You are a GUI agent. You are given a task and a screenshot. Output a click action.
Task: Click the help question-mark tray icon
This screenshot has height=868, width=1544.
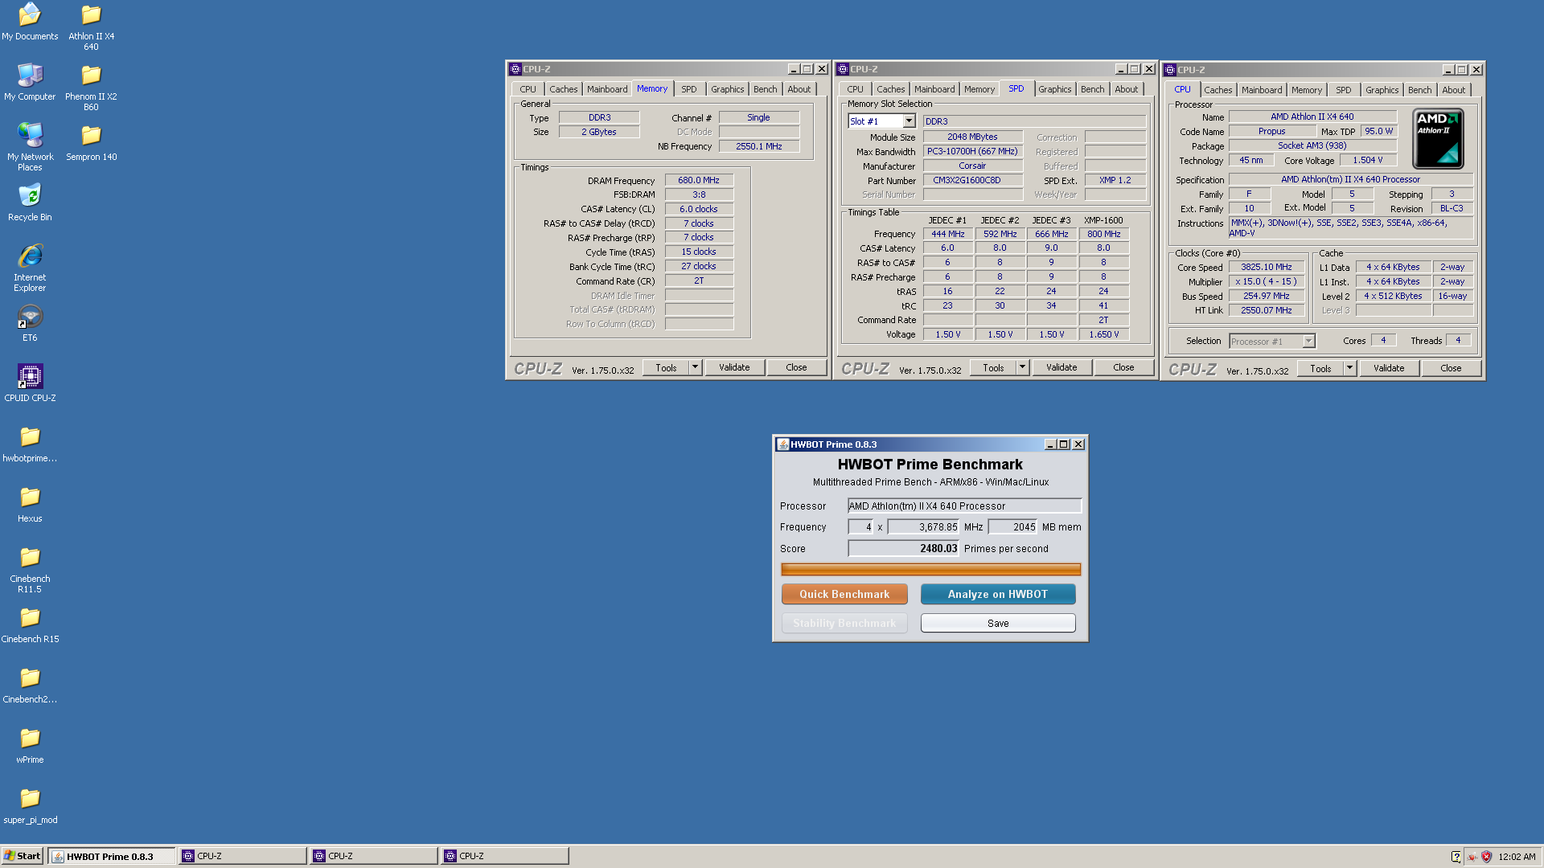1456,857
